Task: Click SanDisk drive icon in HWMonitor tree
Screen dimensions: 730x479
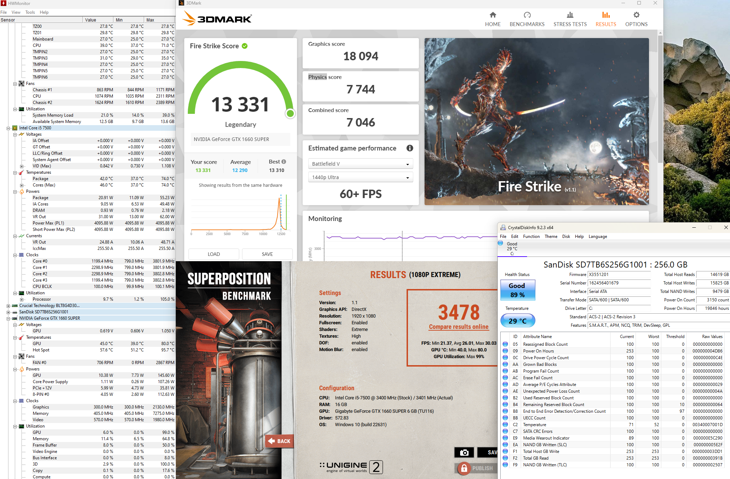Action: click(15, 312)
